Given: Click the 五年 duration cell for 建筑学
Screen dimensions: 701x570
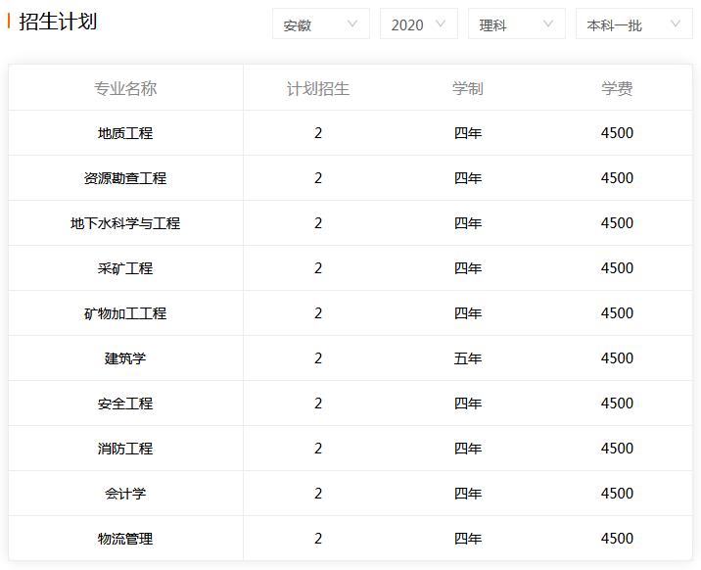Looking at the screenshot, I should [x=468, y=358].
